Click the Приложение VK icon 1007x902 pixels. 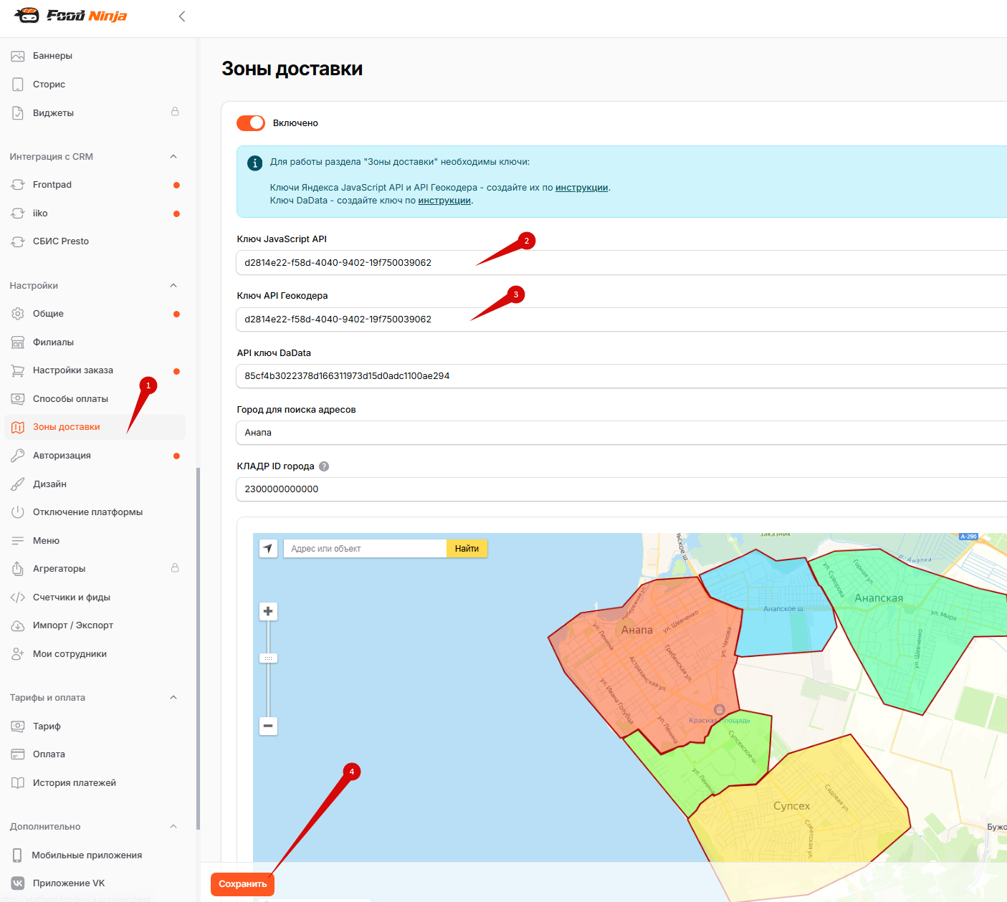coord(18,883)
